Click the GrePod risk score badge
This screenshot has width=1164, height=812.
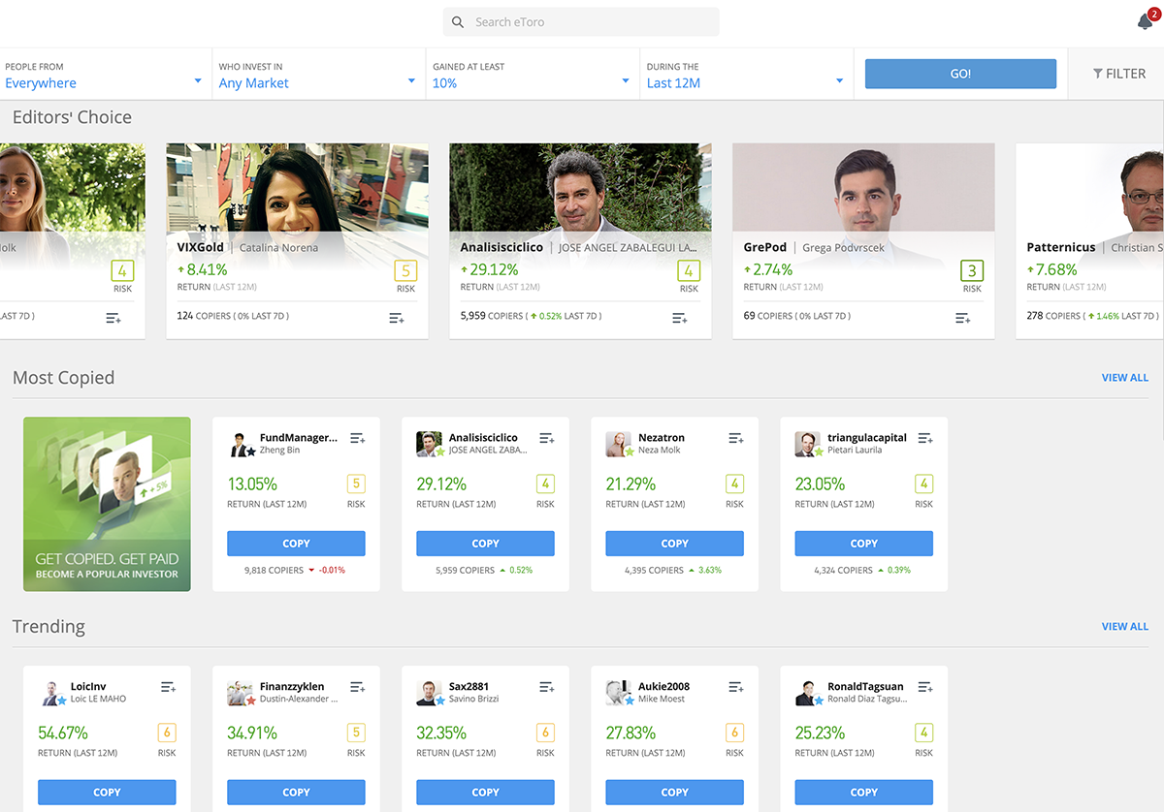coord(972,270)
